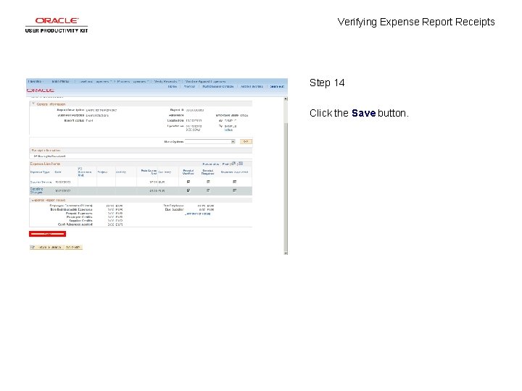This screenshot has height=391, width=522.
Task: Toggle Receipt Required checkbox in Gasoline Charges row
Action: click(208, 190)
